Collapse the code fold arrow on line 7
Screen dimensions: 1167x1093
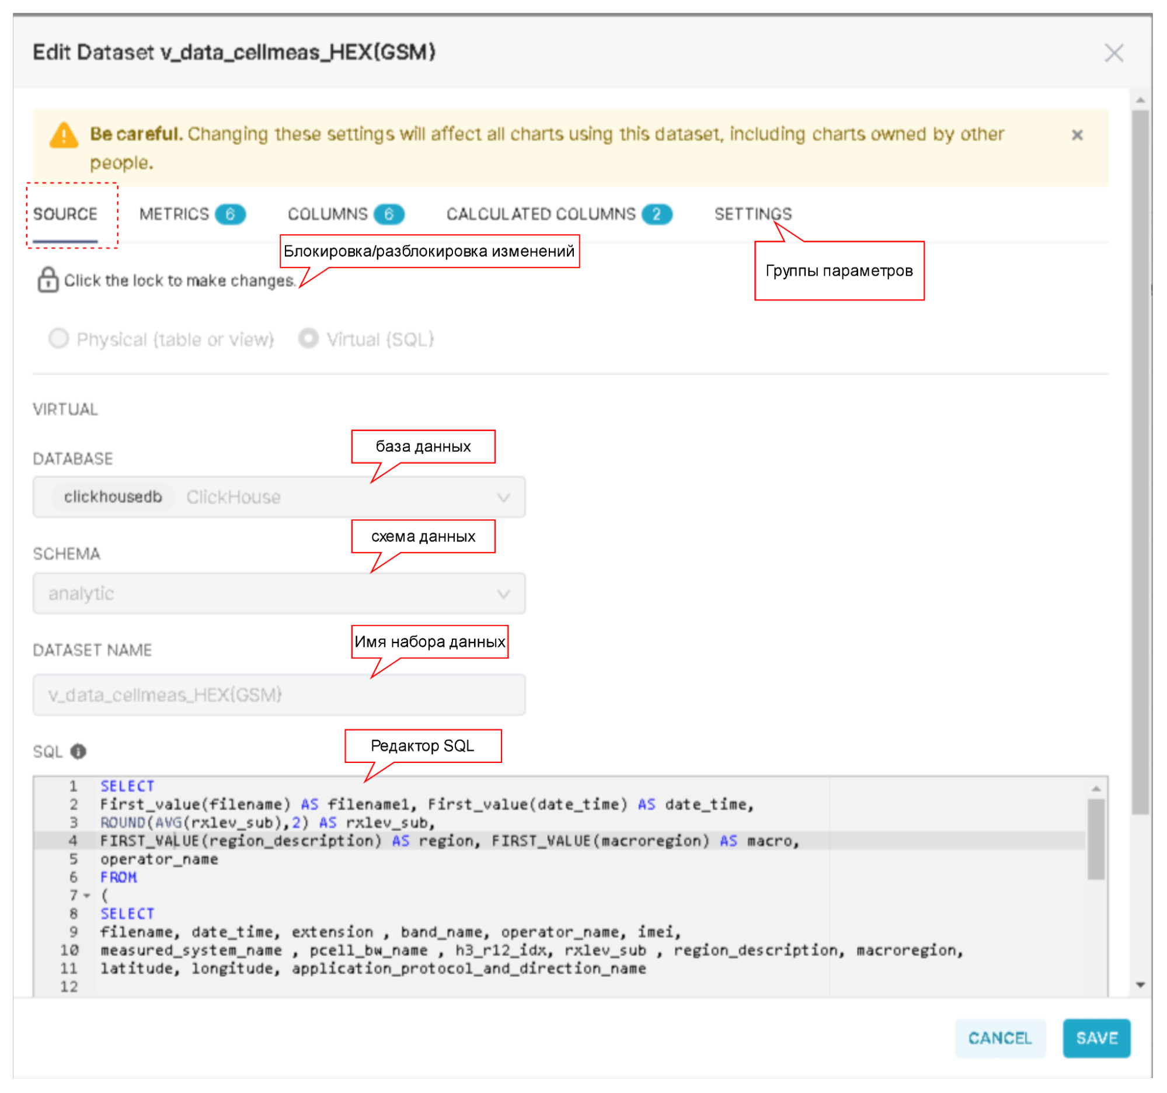click(x=87, y=896)
